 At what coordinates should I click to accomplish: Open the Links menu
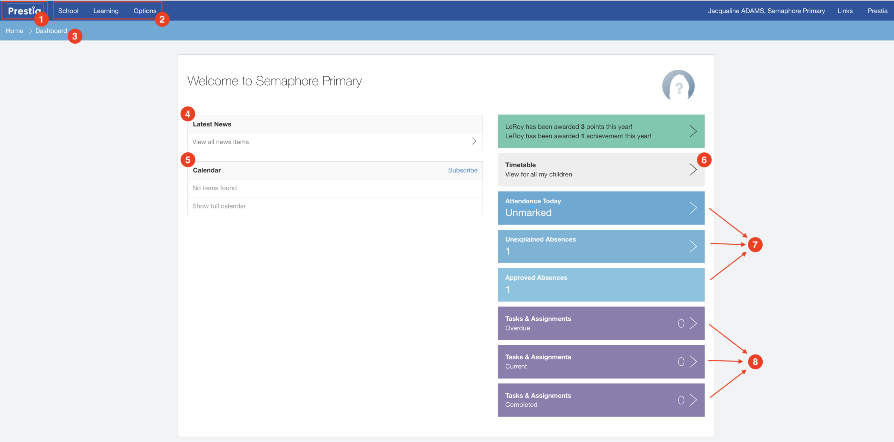coord(845,11)
